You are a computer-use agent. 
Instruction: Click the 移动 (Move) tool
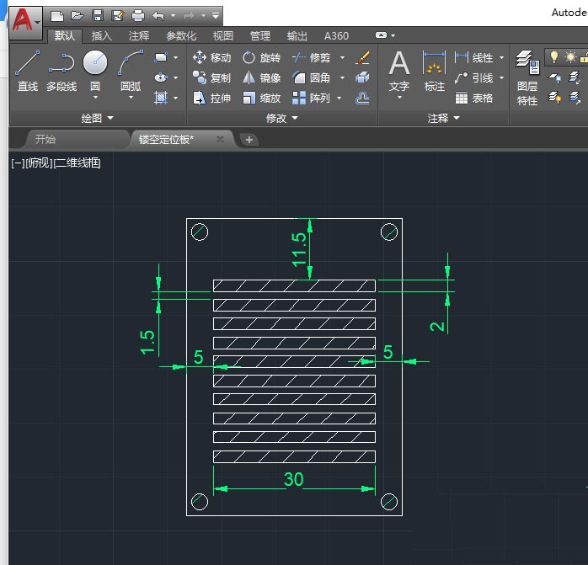click(211, 58)
